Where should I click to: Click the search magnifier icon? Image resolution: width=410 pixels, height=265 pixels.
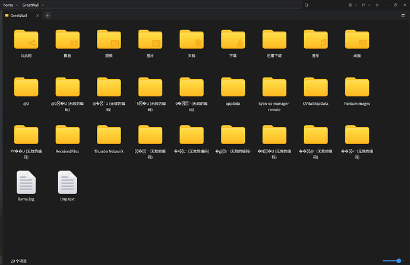pyautogui.click(x=307, y=5)
